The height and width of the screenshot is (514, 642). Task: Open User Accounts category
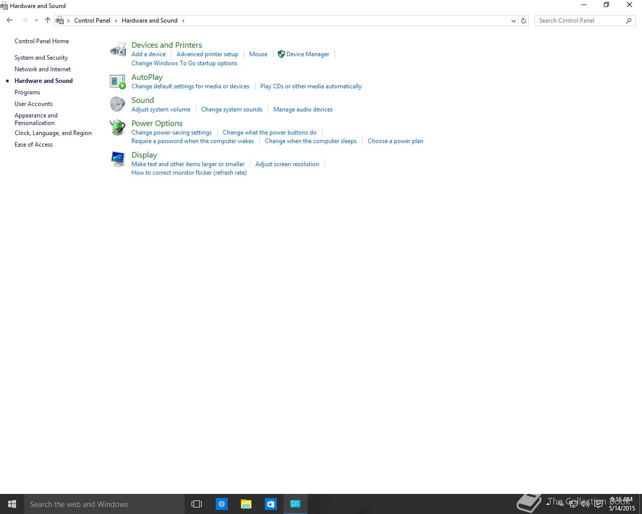(x=34, y=104)
